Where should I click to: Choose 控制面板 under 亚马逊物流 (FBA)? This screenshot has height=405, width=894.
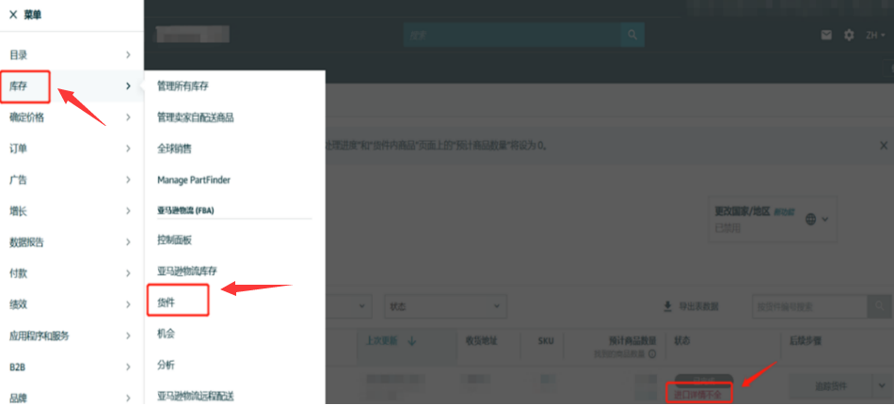click(x=174, y=240)
